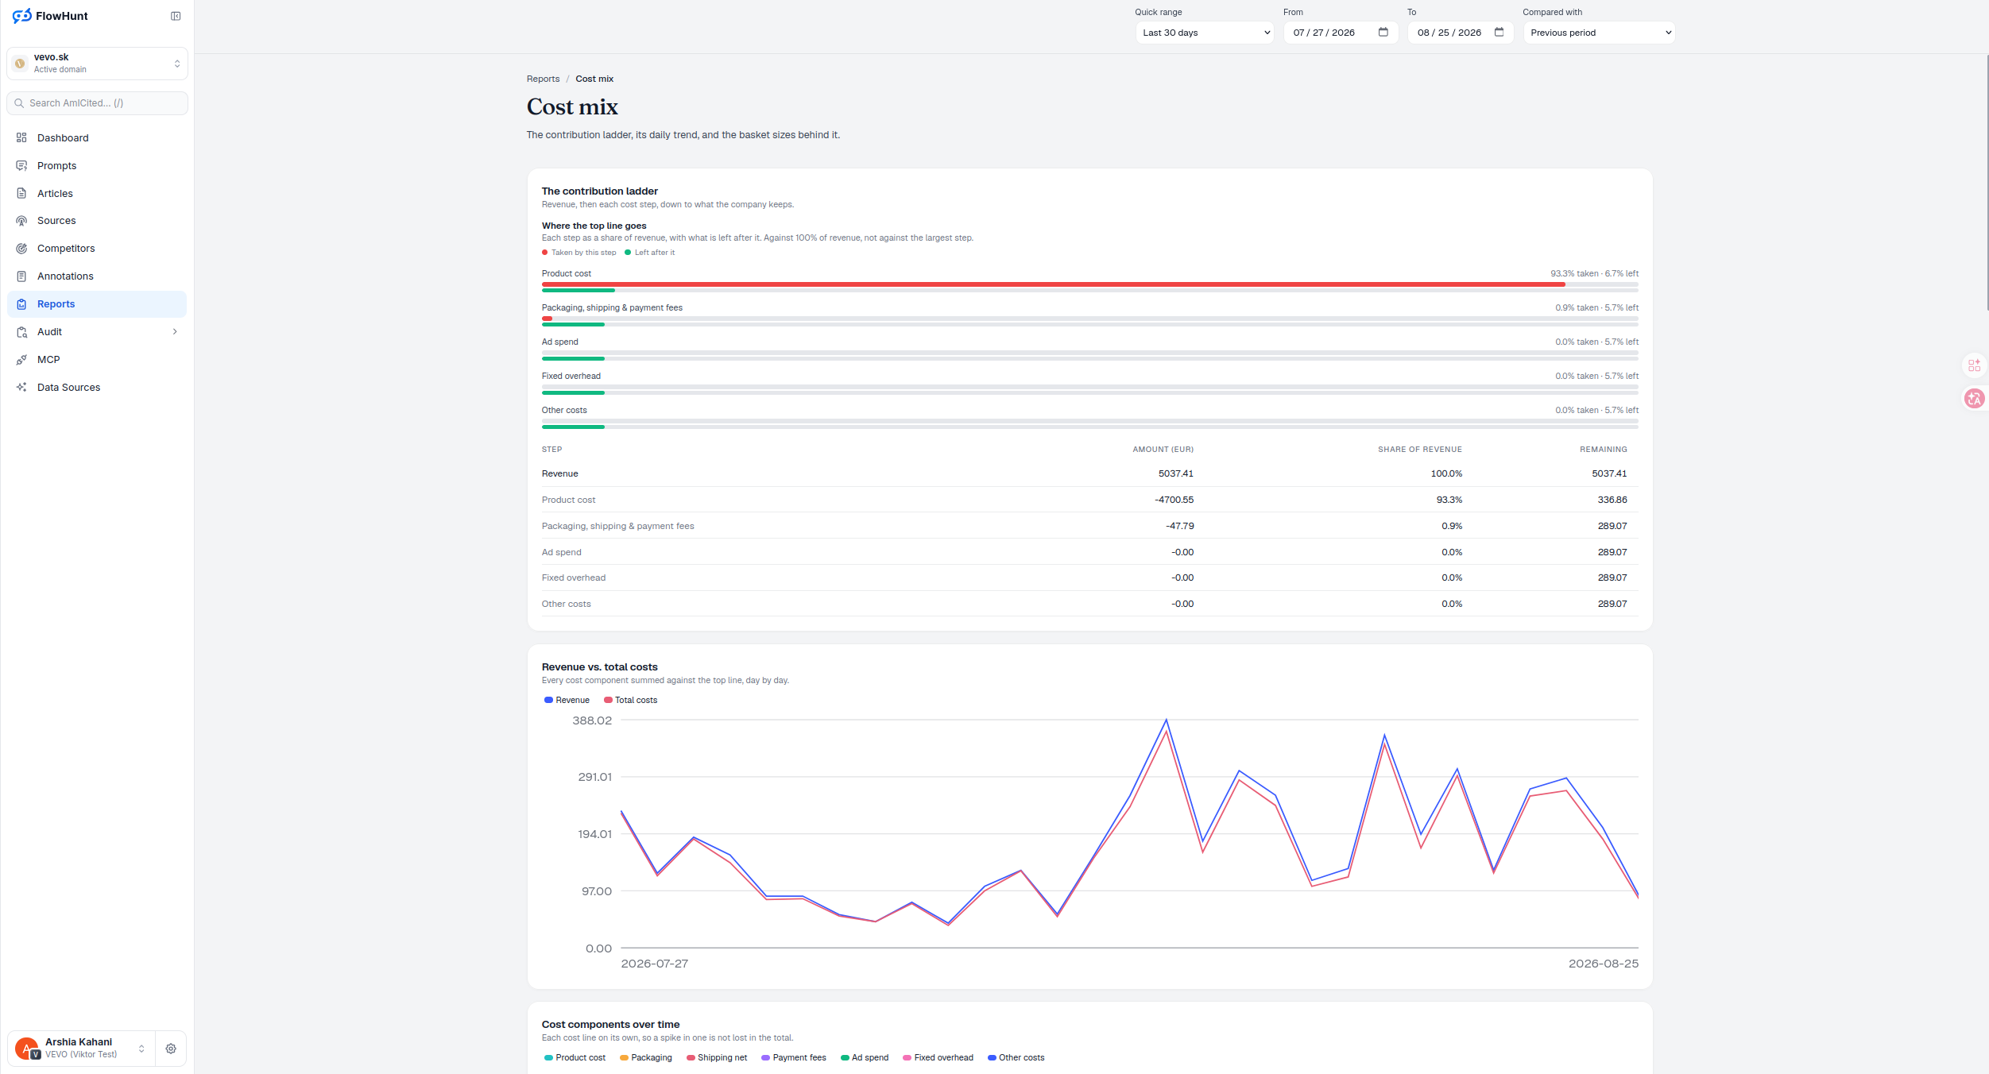
Task: Click the Sources broadcast icon
Action: 21,221
